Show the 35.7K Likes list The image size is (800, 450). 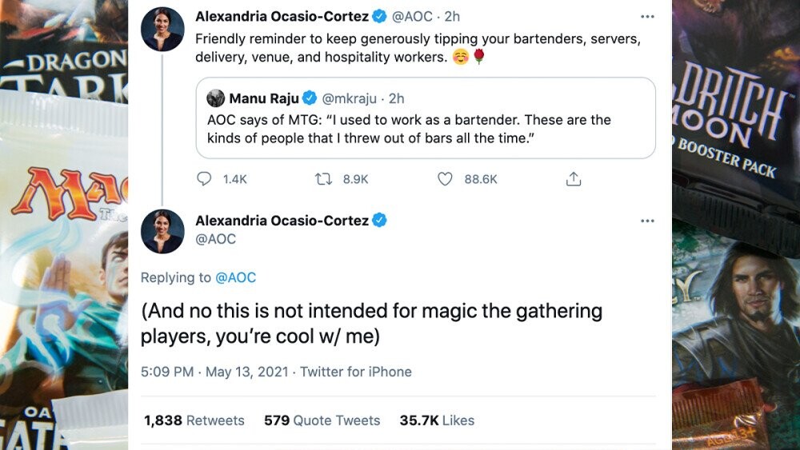[x=437, y=420]
